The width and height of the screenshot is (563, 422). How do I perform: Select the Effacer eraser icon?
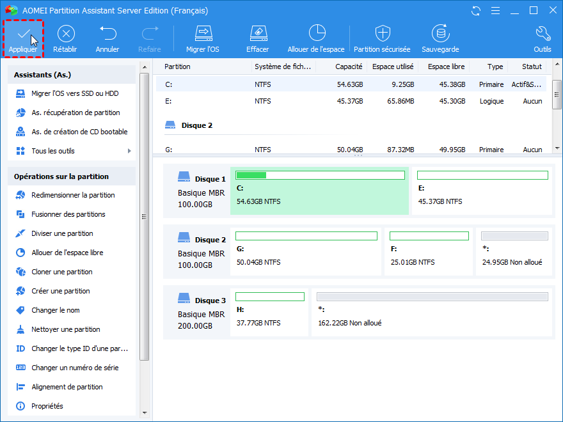click(x=257, y=34)
